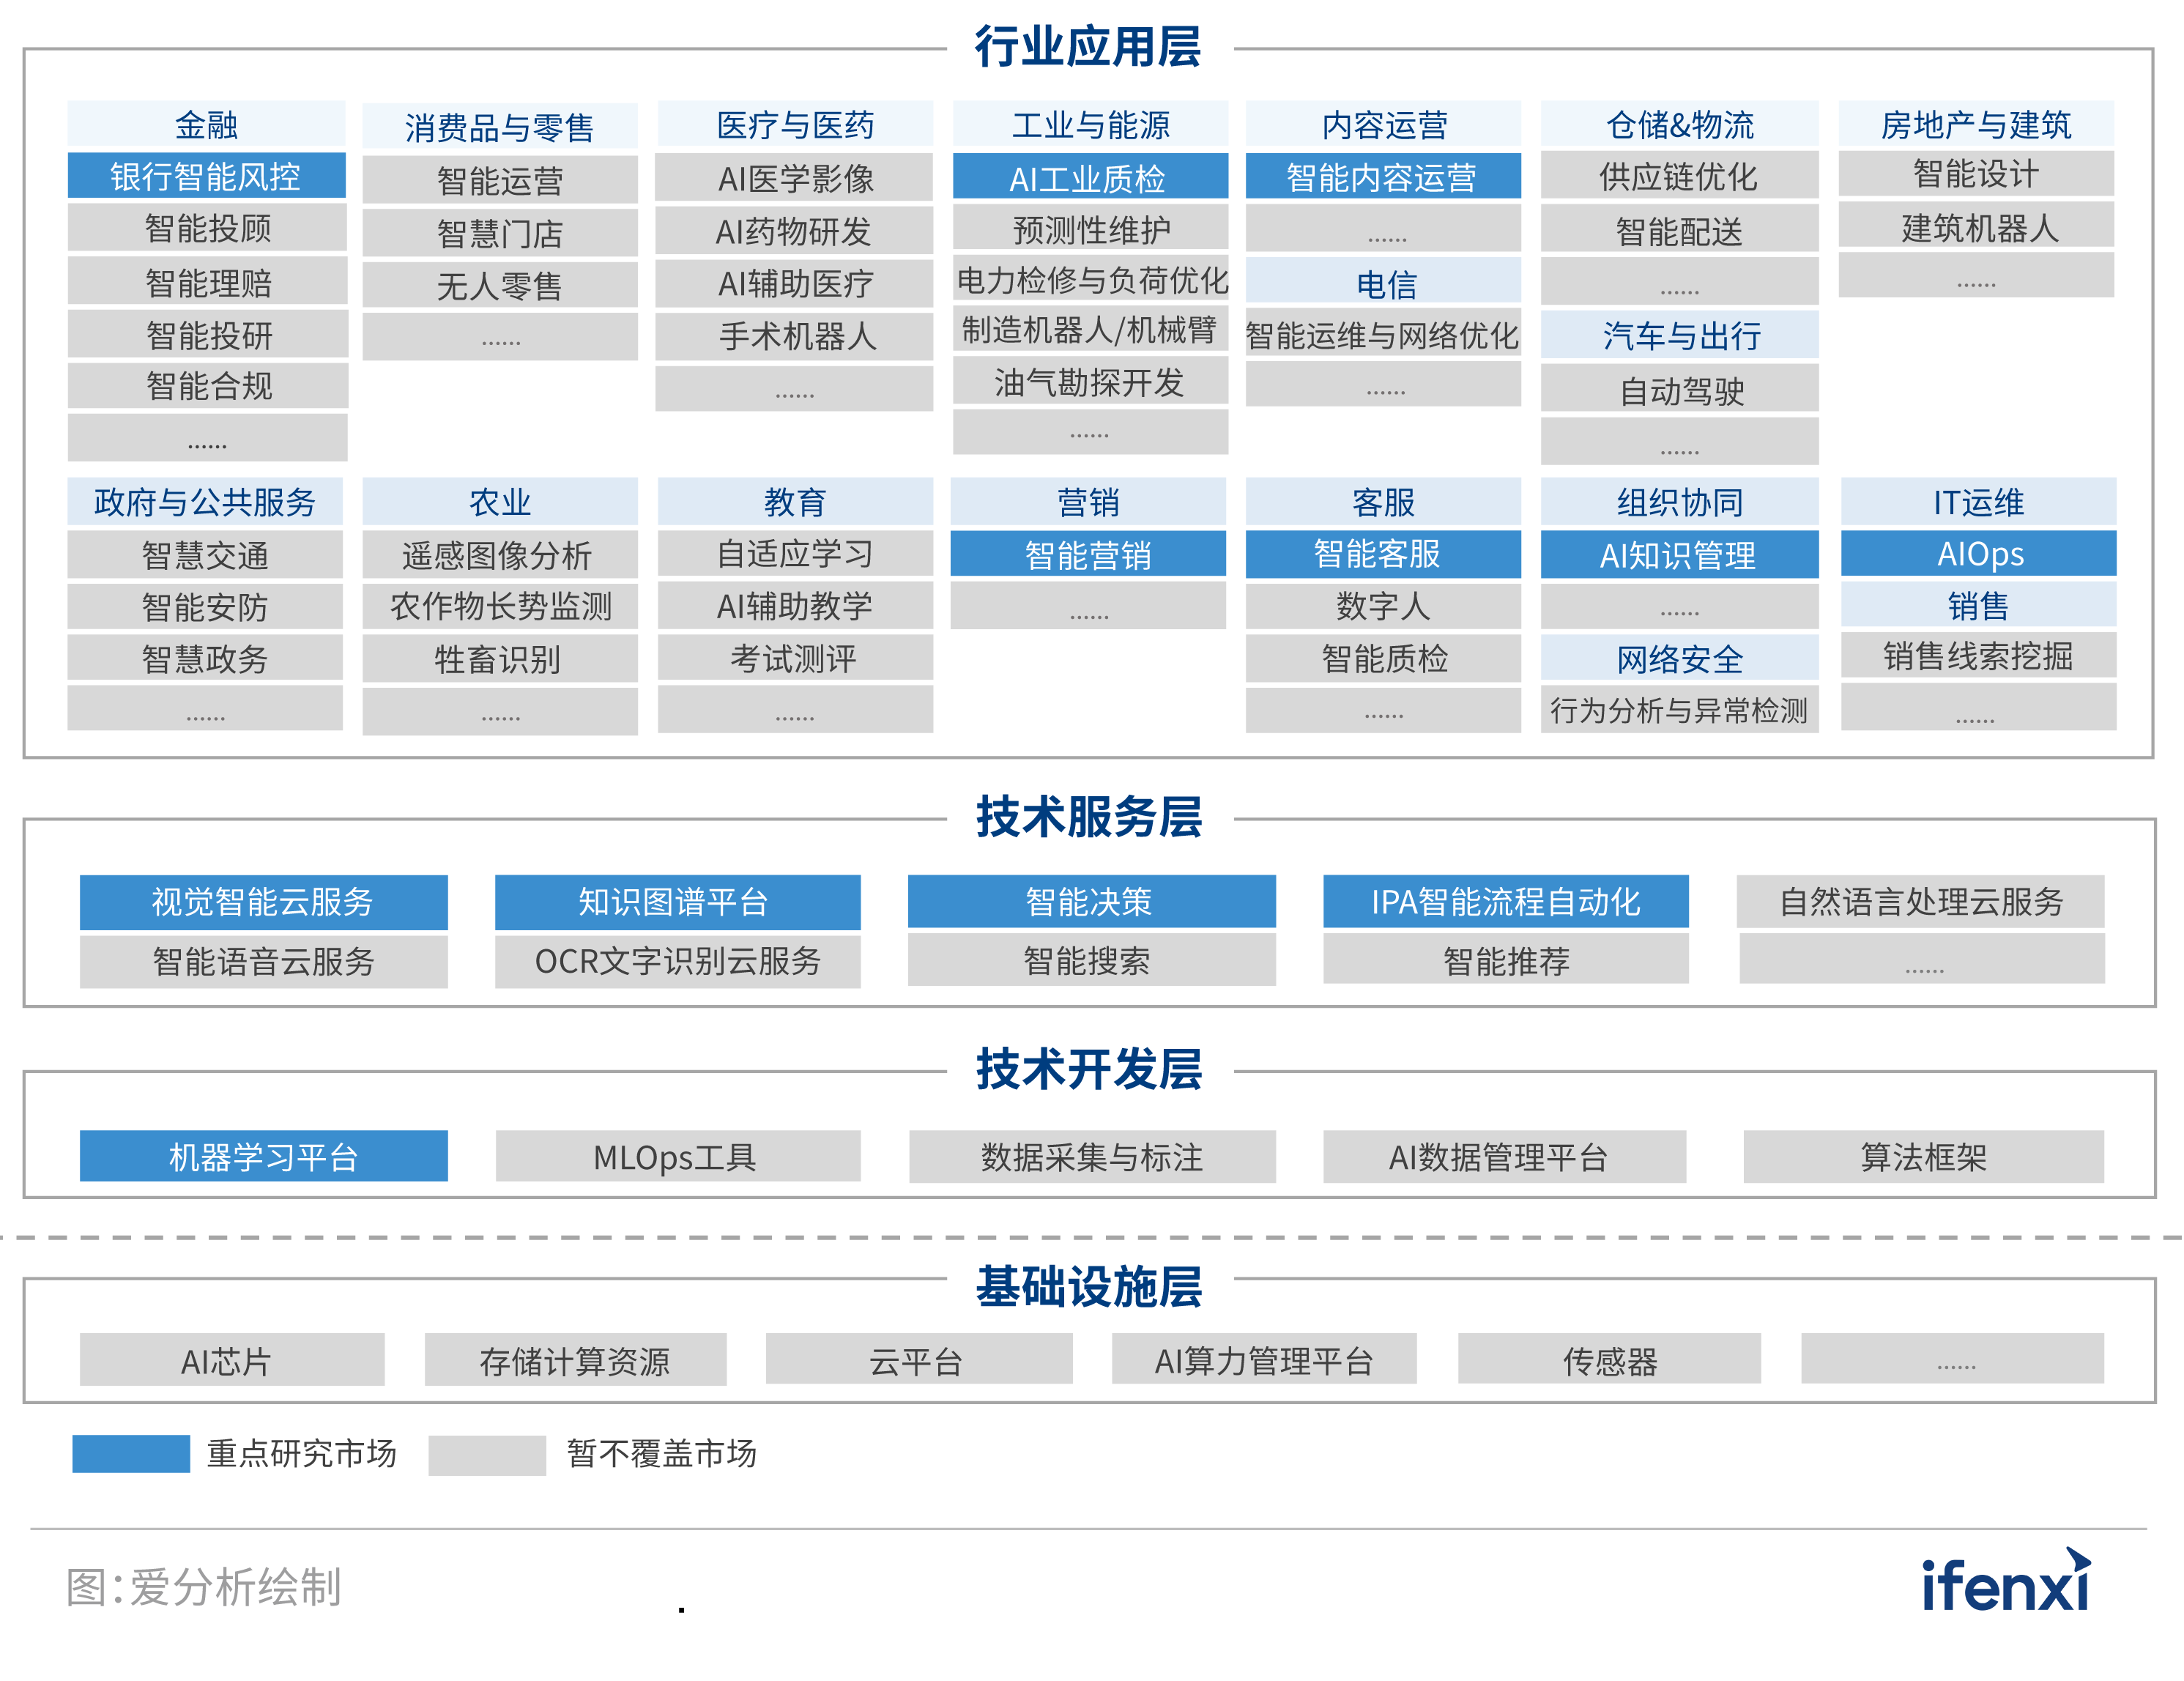Viewport: 2184px width, 1681px height.
Task: Click the 智慧政务 cell
Action: pyautogui.click(x=205, y=657)
